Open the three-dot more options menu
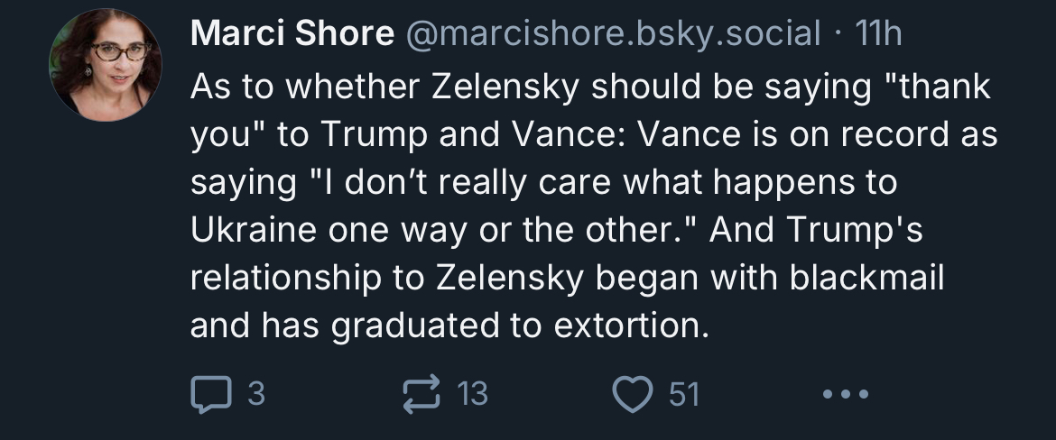 pos(846,394)
